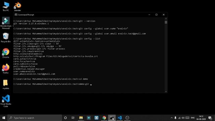Image resolution: width=215 pixels, height=121 pixels.
Task: Click the 'filter.lfs.required=true' line
Action: [x=29, y=51]
